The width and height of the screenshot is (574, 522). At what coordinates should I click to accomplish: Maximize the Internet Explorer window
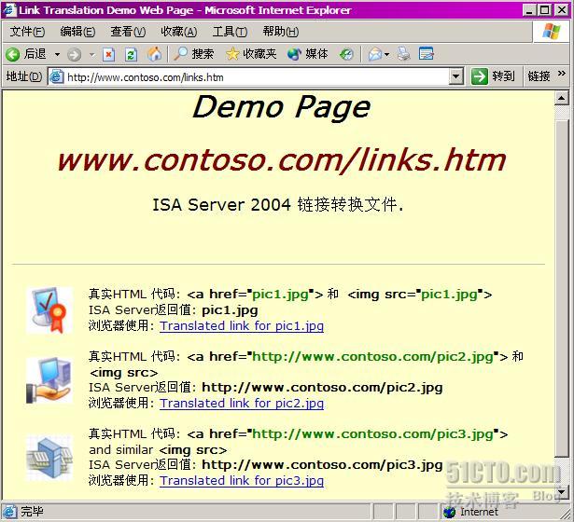click(545, 10)
